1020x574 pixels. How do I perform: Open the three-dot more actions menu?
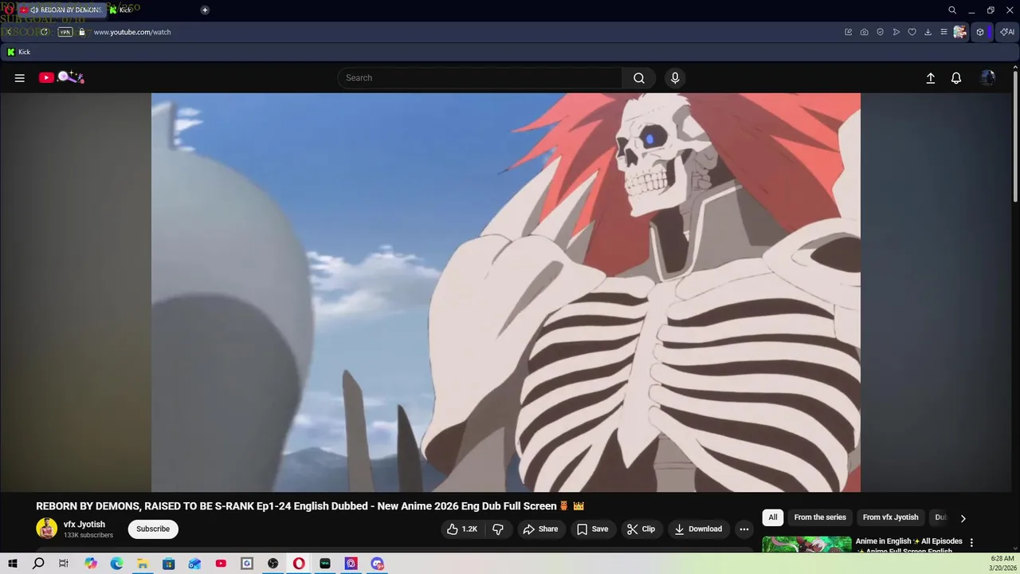[744, 529]
